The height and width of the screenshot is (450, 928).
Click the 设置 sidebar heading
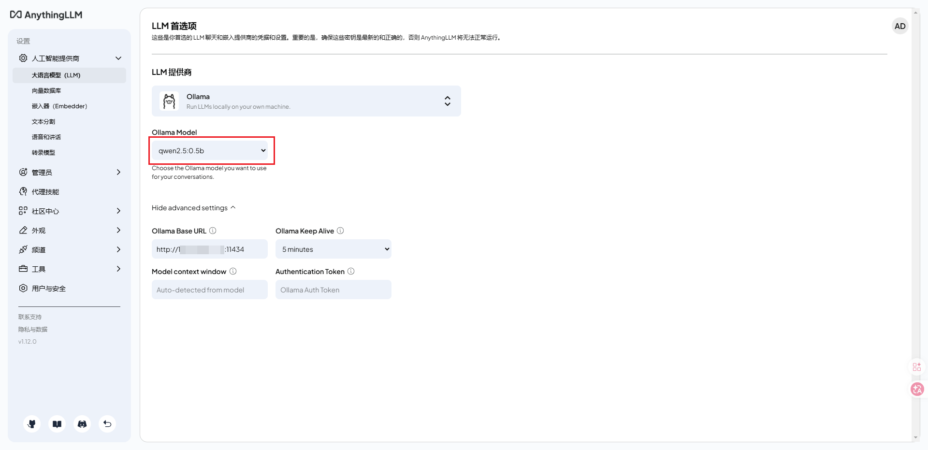point(23,41)
